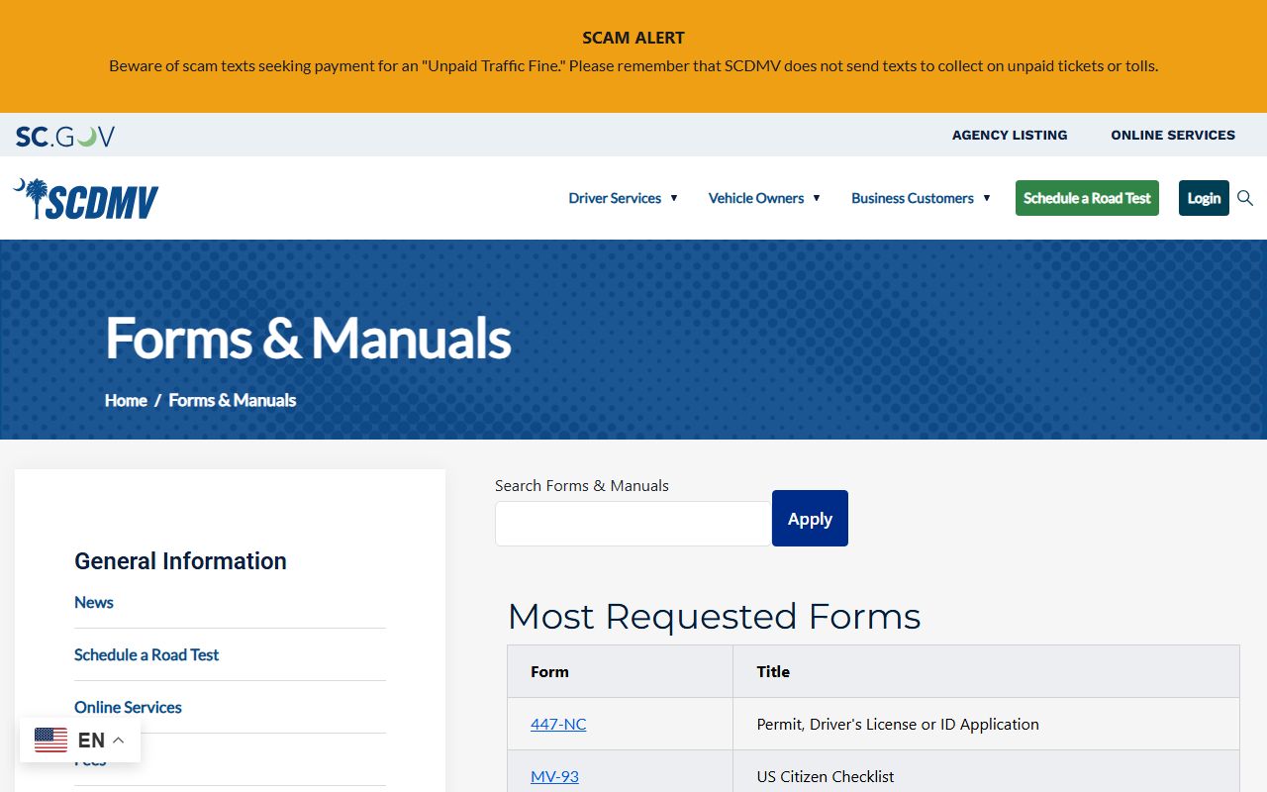Go to Agency Listing
Image resolution: width=1267 pixels, height=792 pixels.
[x=1010, y=135]
